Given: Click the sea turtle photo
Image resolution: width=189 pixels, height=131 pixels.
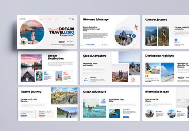Looking at the screenshot, I should (115, 114).
